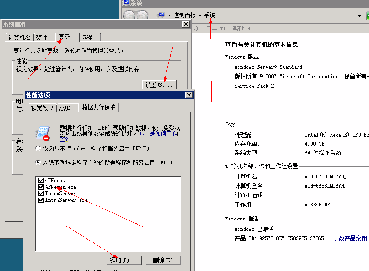Click the DEP shield chip icon
Screen dimensions: 369x271
point(43,133)
